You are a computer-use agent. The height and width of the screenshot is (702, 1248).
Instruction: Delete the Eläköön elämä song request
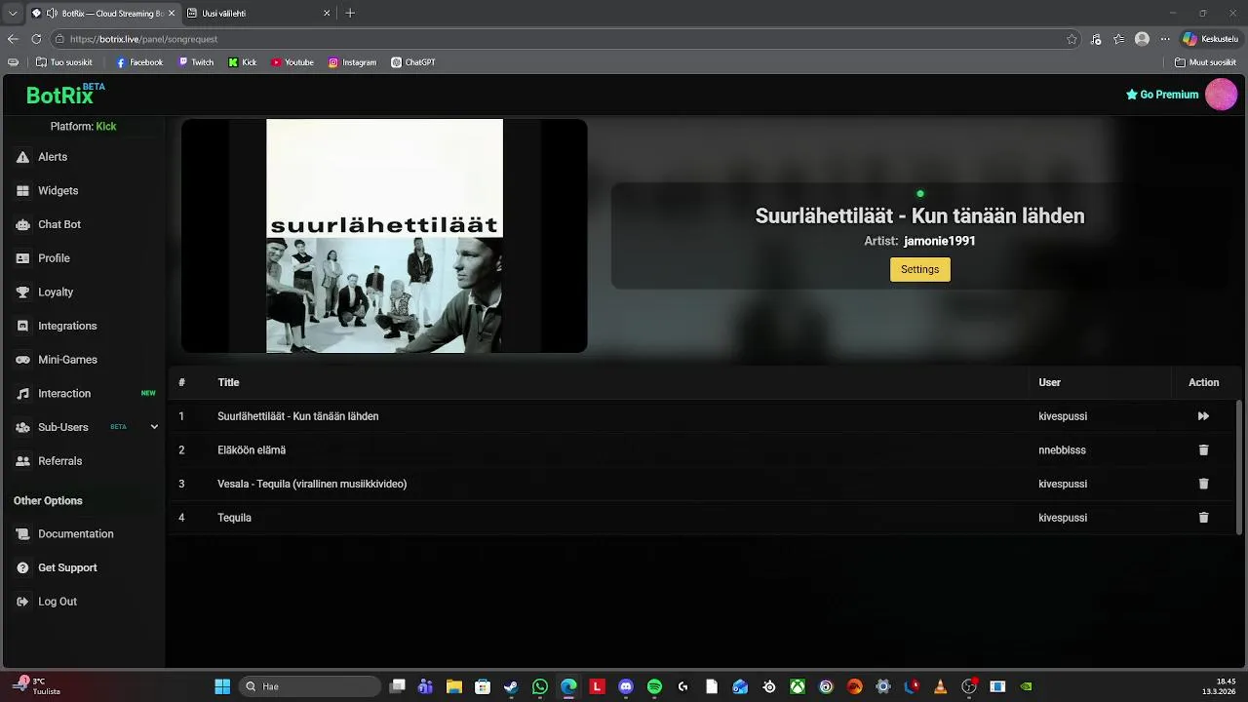click(1203, 450)
